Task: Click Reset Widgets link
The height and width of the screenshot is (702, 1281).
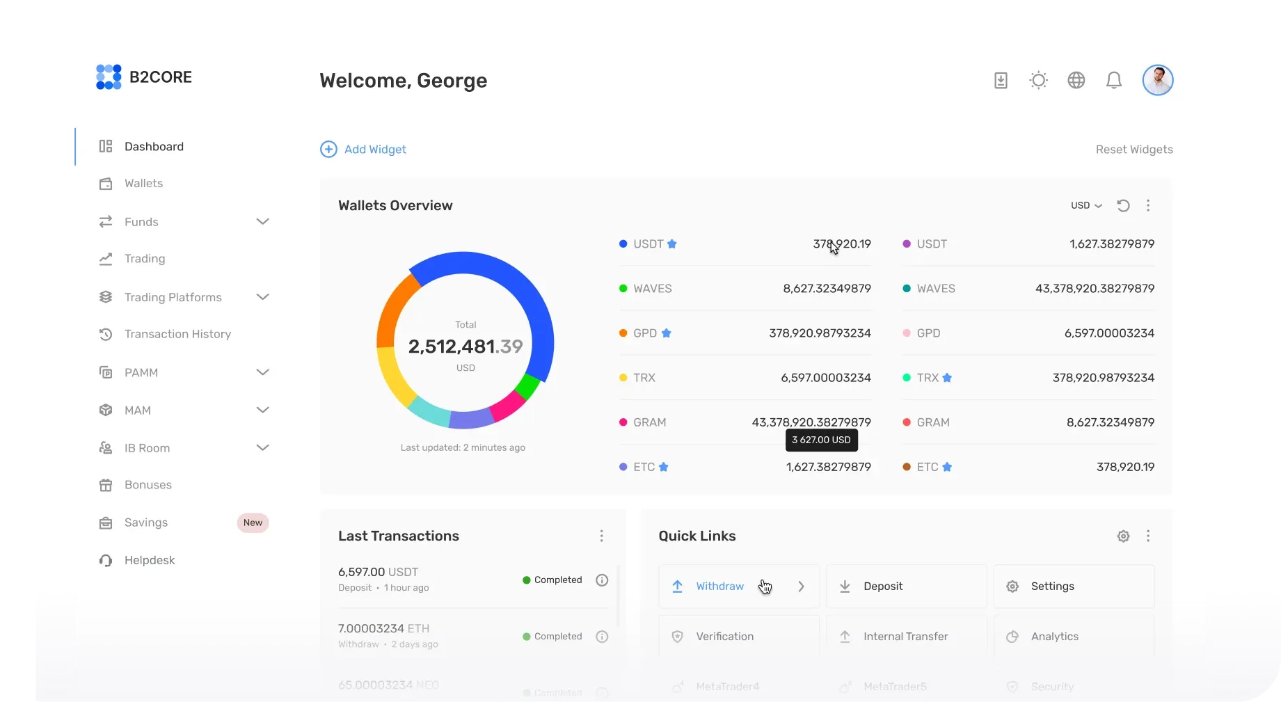Action: (x=1133, y=150)
